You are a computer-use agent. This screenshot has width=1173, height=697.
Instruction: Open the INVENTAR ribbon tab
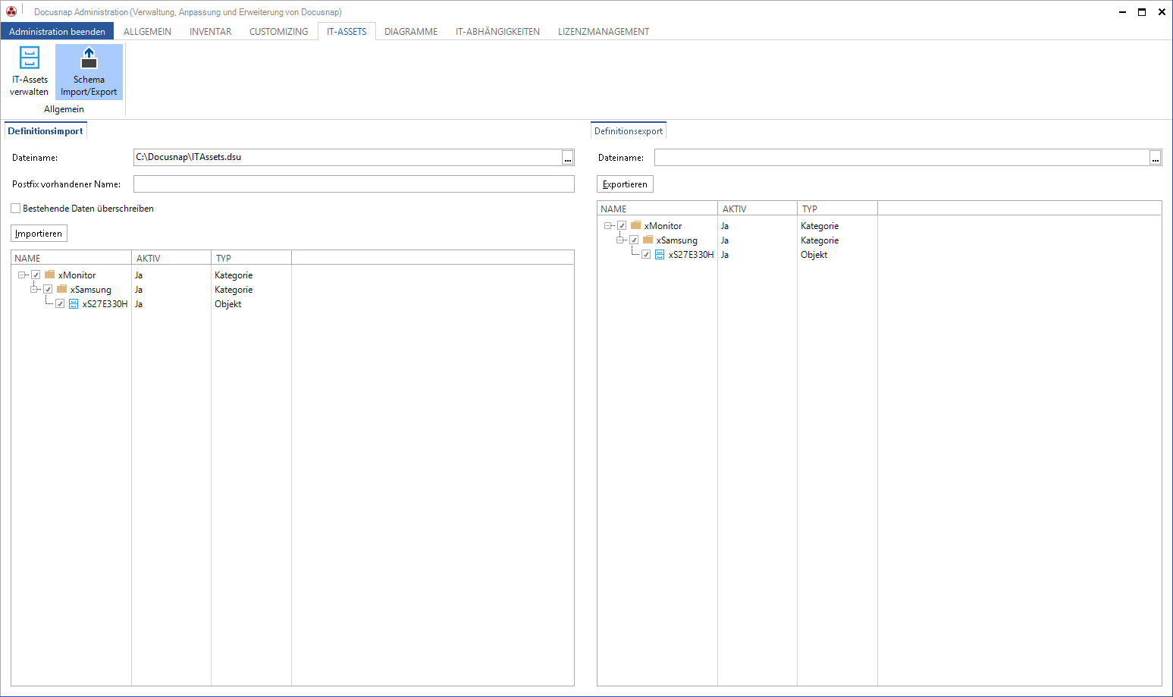coord(211,32)
